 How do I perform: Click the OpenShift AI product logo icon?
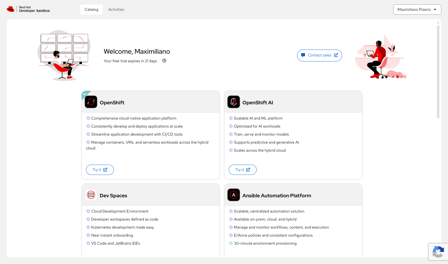tap(234, 102)
